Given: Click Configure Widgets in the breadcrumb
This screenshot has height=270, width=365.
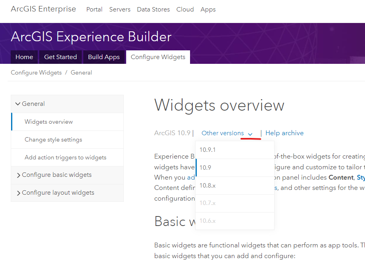Looking at the screenshot, I should (x=36, y=72).
